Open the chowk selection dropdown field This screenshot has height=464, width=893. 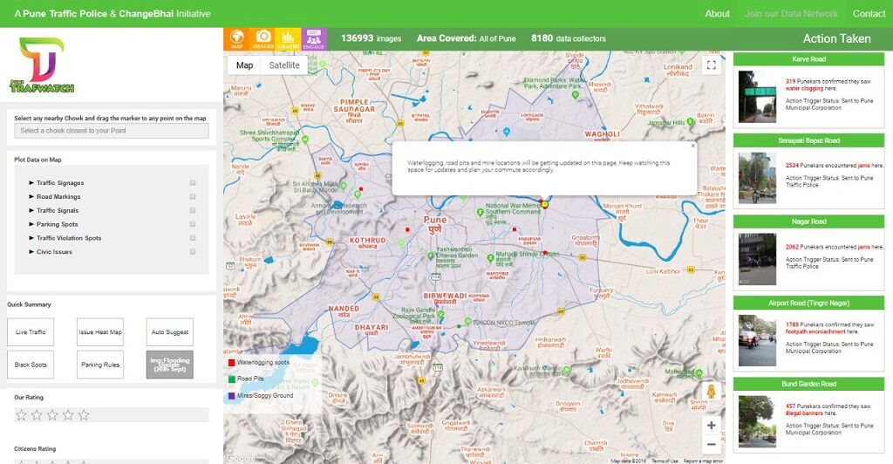(112, 130)
